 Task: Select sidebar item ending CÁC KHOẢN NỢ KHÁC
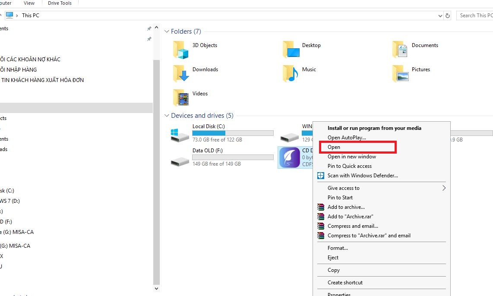30,60
